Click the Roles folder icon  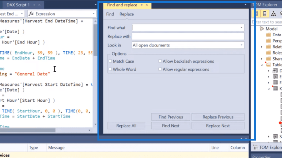268,53
